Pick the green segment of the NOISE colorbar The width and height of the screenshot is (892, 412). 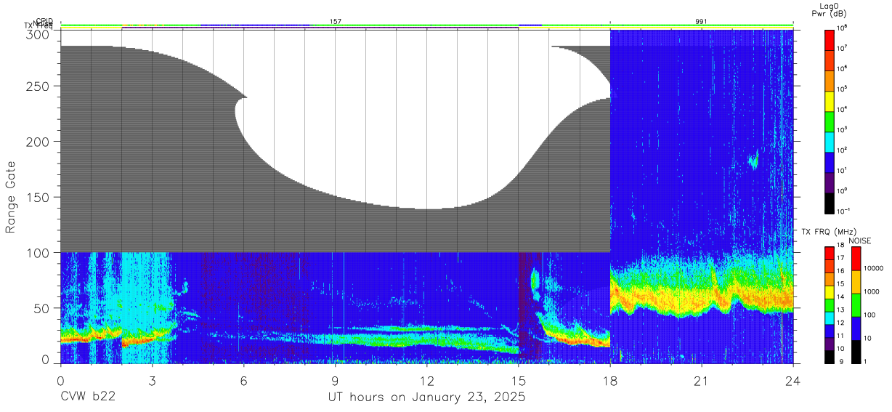855,305
